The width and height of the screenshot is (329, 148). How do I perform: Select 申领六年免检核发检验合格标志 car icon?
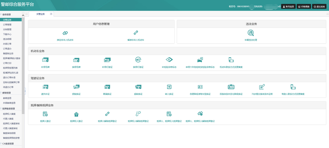coord(200,60)
